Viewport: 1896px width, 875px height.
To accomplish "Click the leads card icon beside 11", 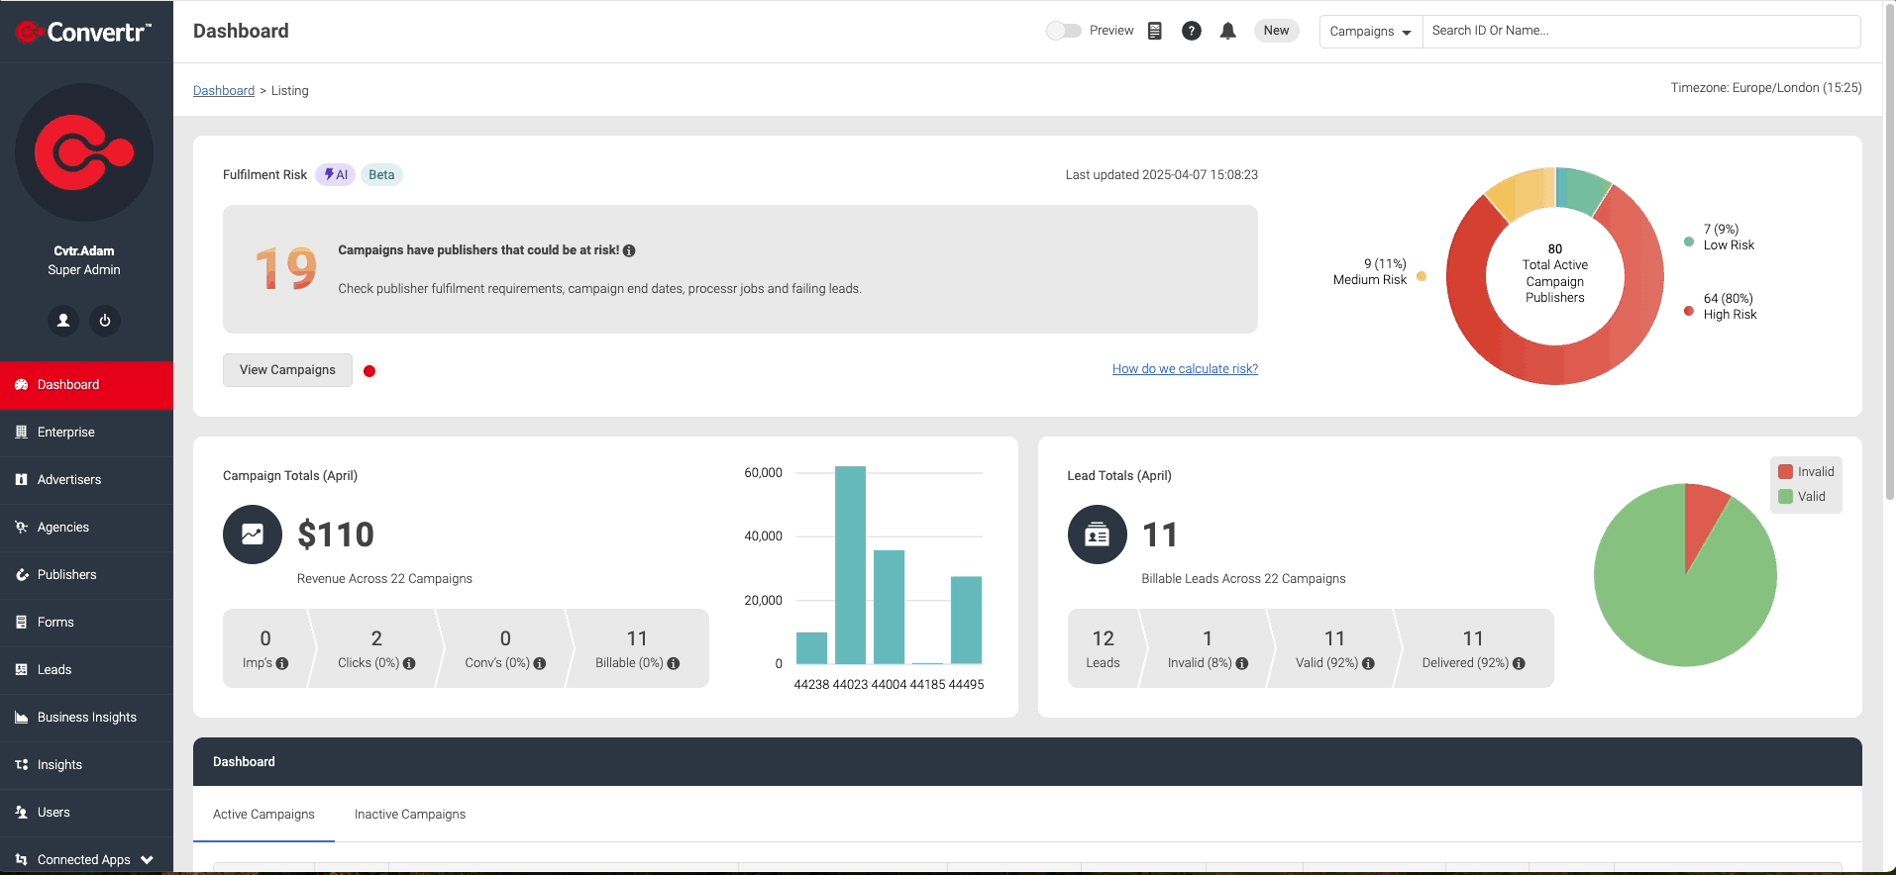I will click(1098, 535).
